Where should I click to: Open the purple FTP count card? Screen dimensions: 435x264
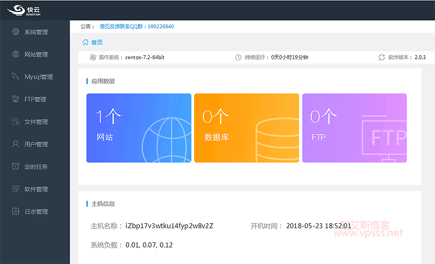coord(354,128)
